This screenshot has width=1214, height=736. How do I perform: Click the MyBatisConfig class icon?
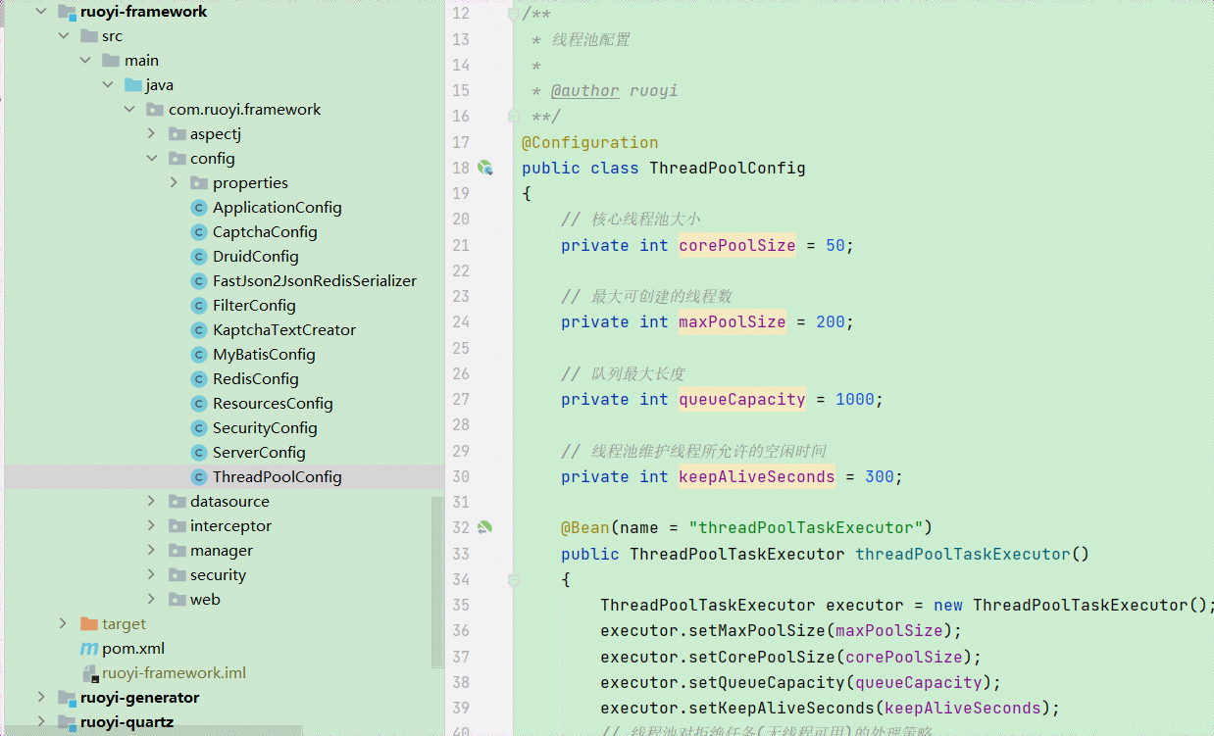coord(199,355)
